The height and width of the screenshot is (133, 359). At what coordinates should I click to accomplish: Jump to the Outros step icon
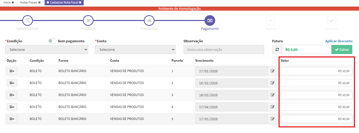(x=271, y=20)
